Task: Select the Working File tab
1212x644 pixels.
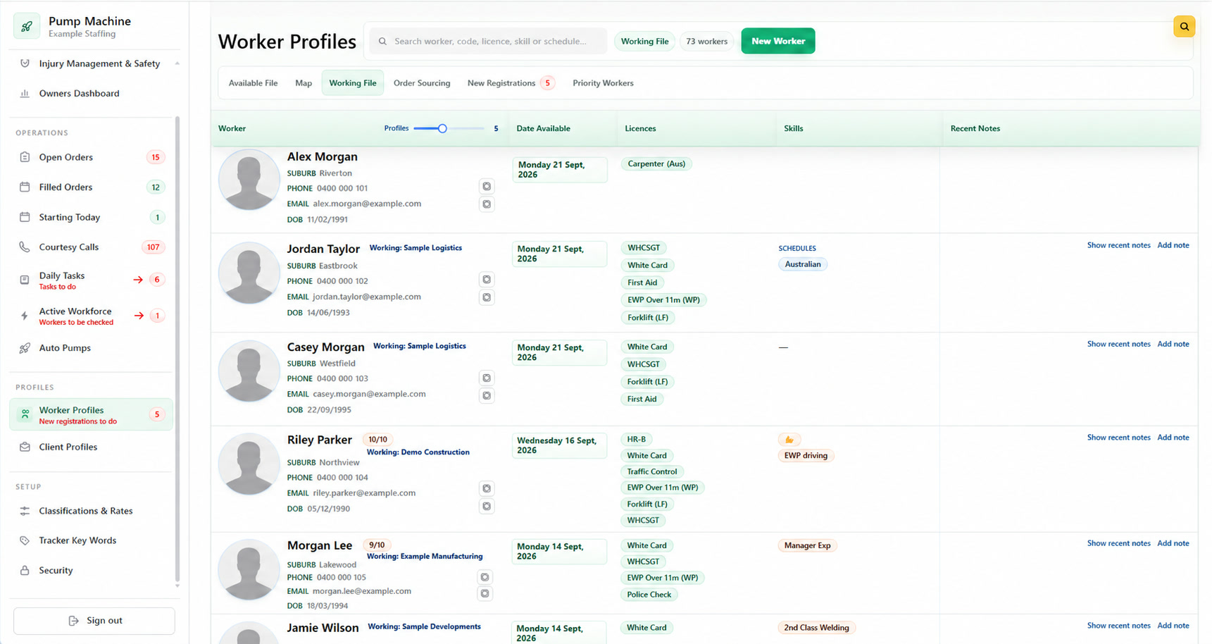Action: point(353,83)
